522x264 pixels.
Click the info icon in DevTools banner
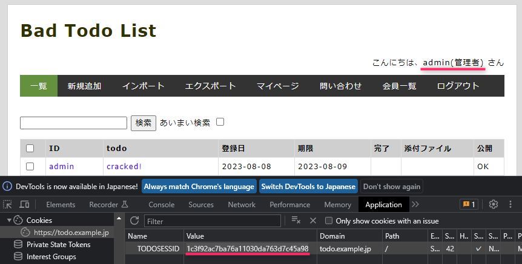[x=7, y=186]
